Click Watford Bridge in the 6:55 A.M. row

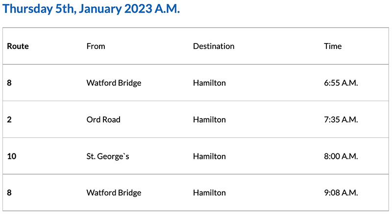(114, 83)
